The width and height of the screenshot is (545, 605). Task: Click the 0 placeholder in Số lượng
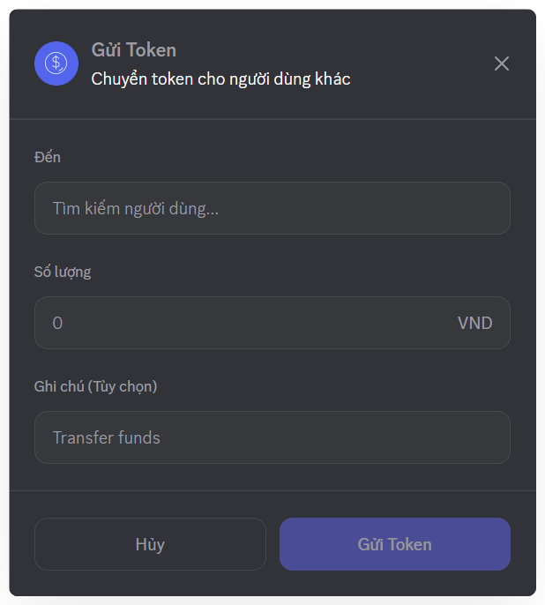(58, 323)
